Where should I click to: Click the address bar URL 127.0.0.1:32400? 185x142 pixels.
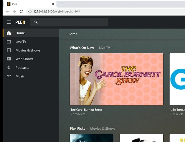[x=57, y=11]
